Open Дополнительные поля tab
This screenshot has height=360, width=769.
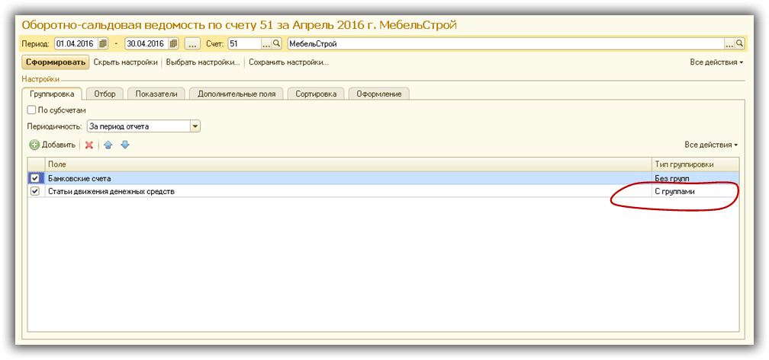(236, 94)
